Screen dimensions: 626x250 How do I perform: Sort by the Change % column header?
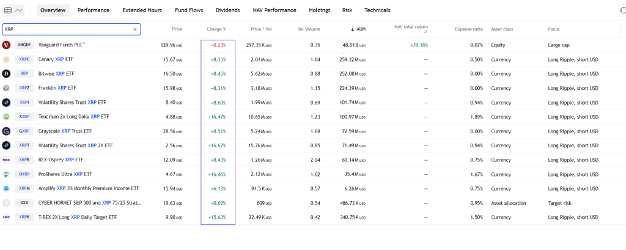click(x=216, y=29)
